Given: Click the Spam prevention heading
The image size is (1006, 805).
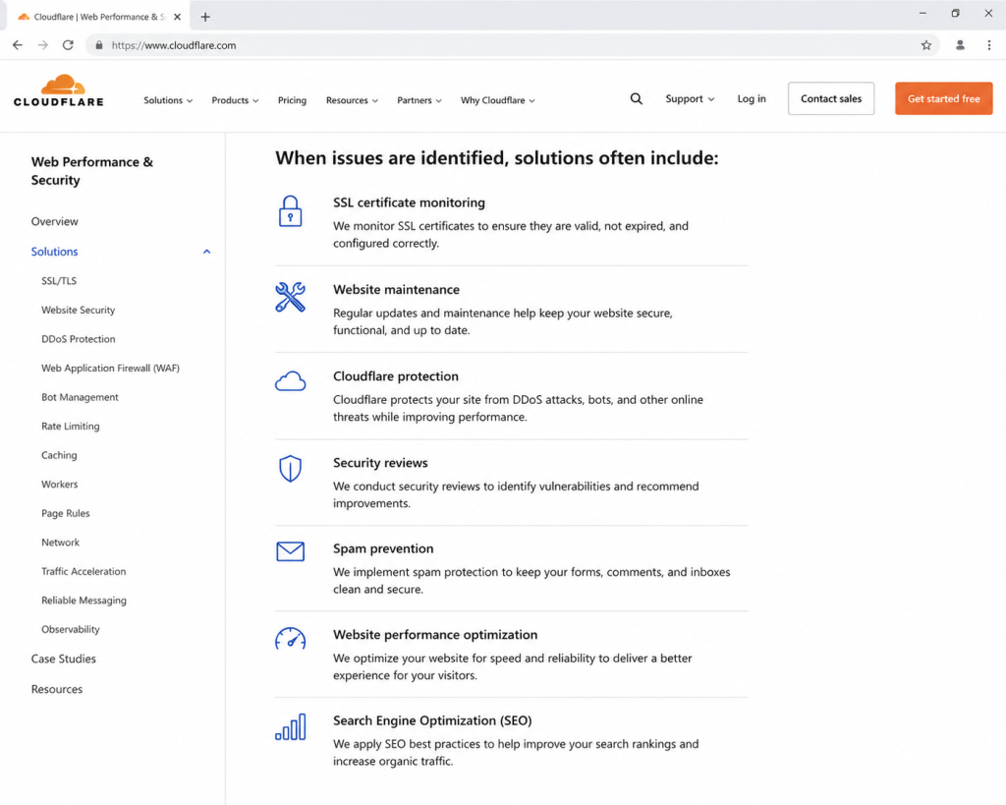Looking at the screenshot, I should (383, 548).
